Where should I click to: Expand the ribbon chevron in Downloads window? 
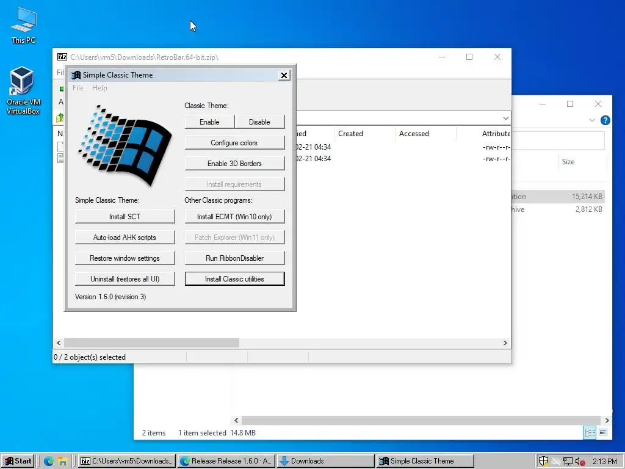pyautogui.click(x=592, y=120)
